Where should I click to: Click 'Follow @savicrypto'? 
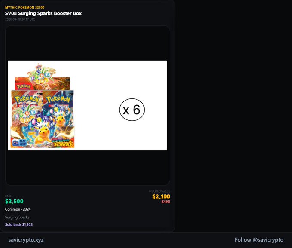(259, 240)
